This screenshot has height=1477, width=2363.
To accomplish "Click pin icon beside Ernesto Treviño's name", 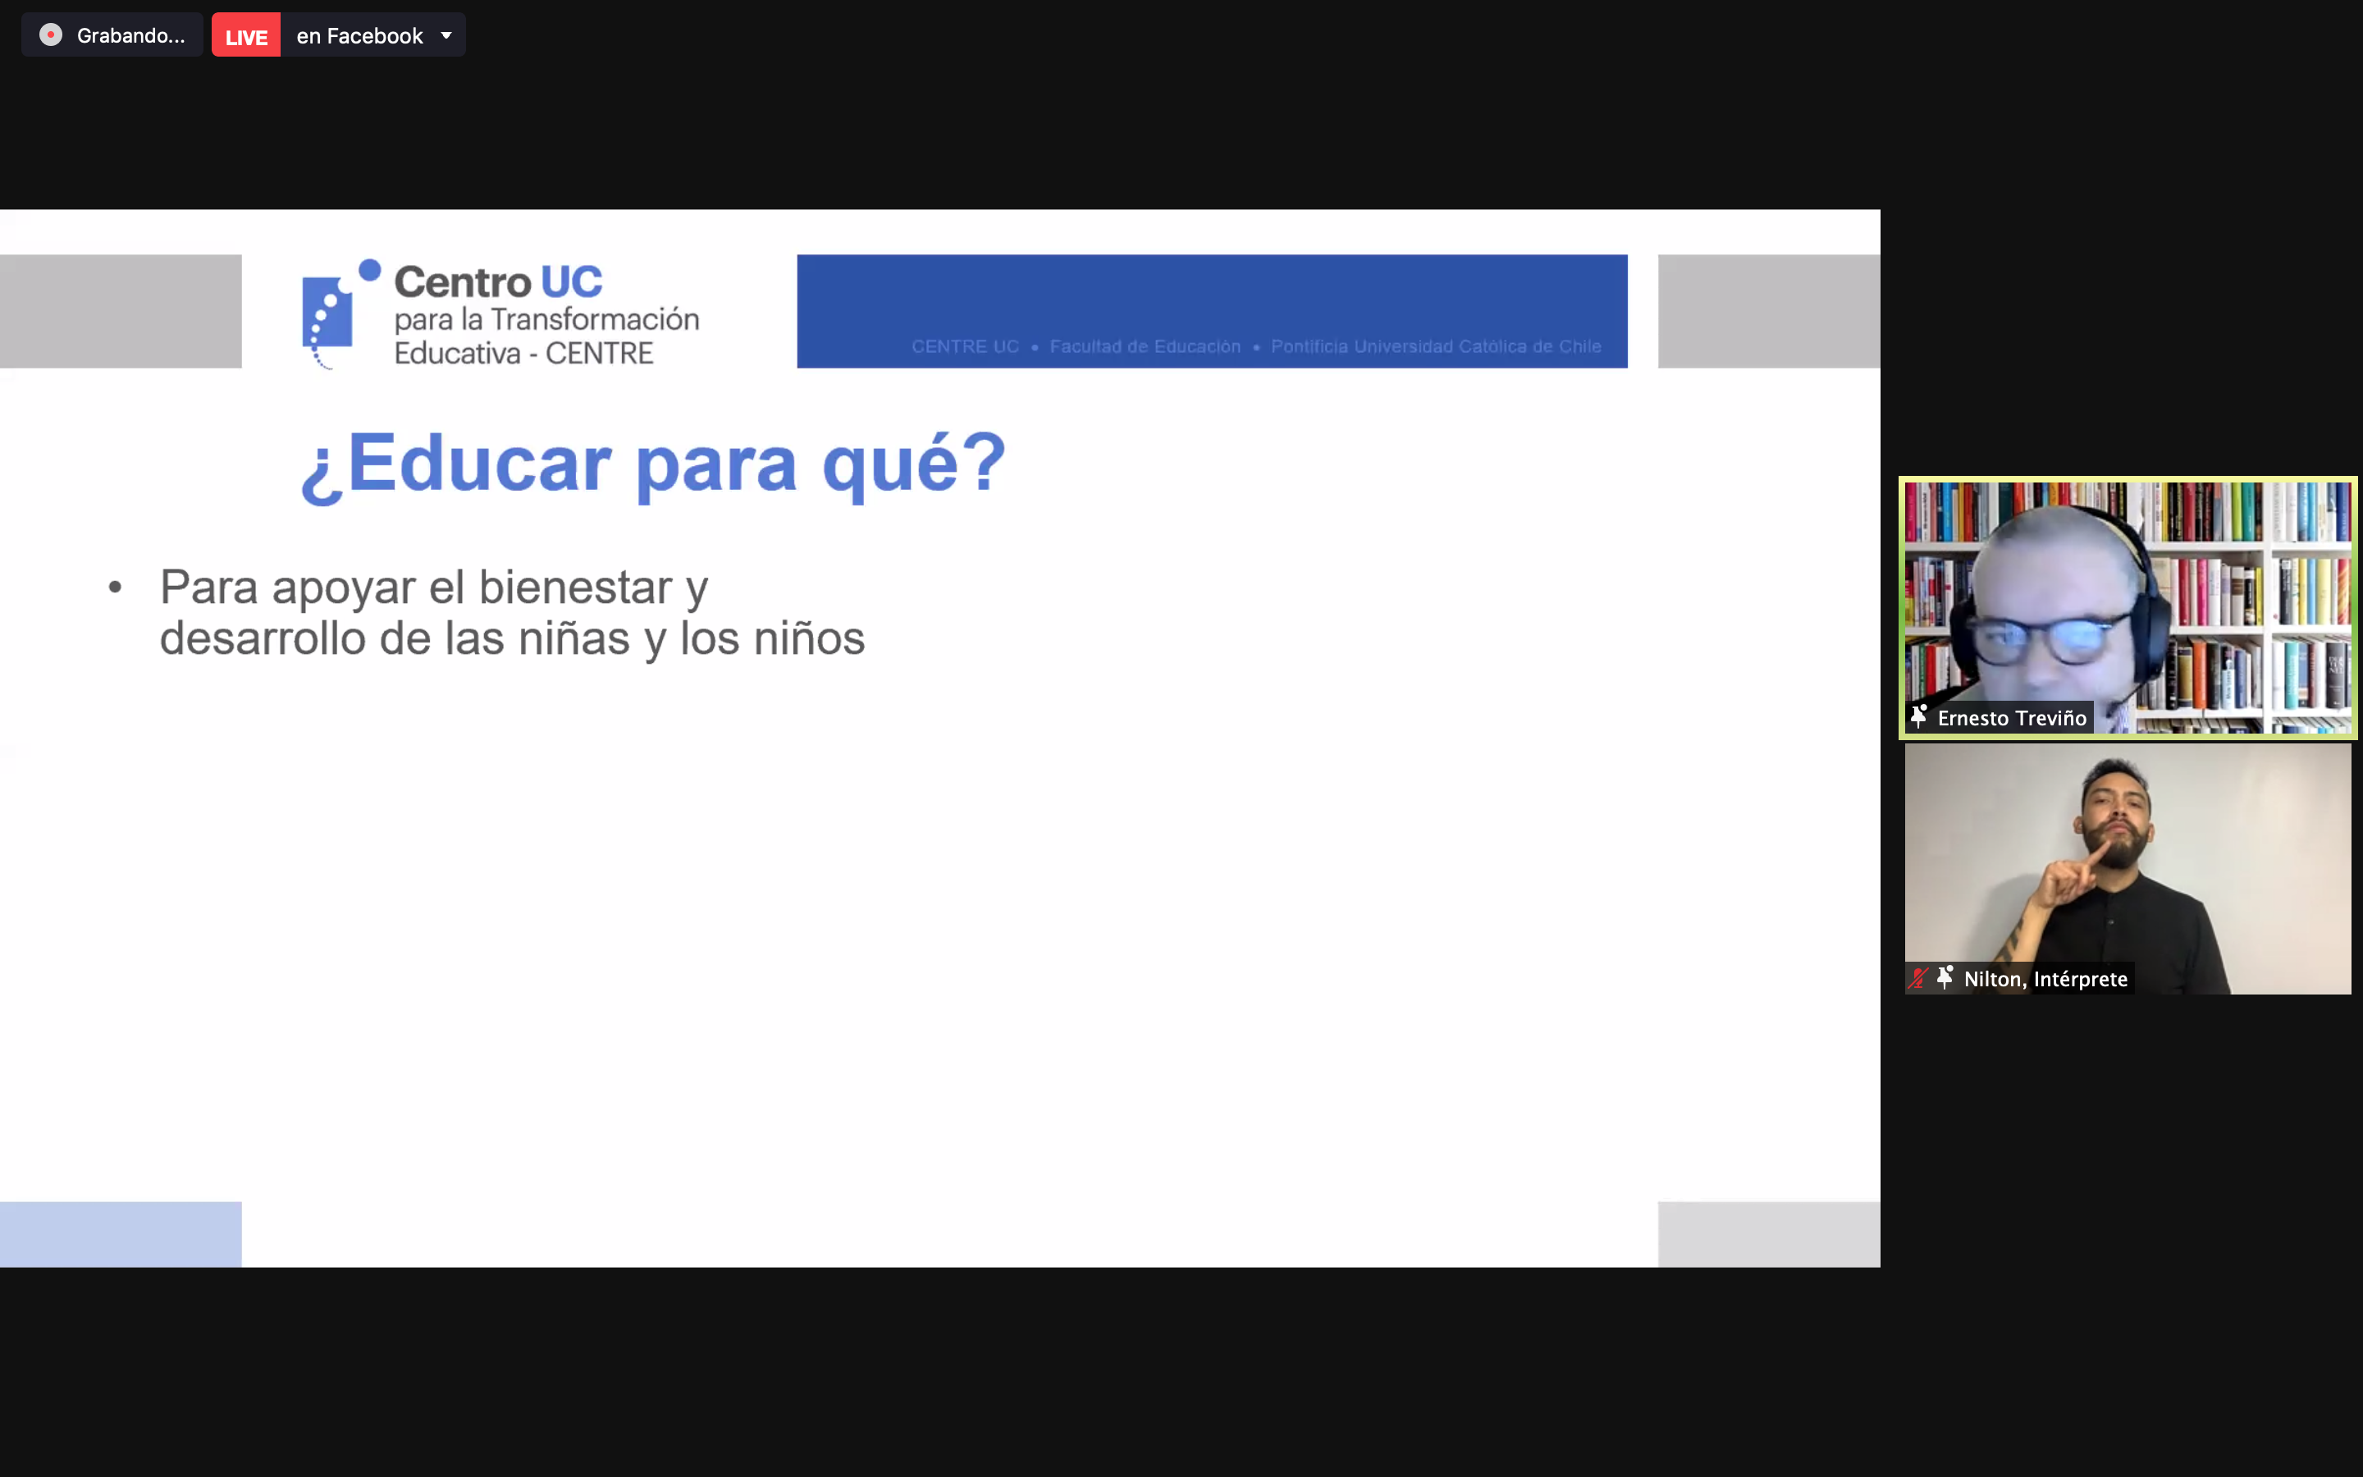I will pos(1919,717).
